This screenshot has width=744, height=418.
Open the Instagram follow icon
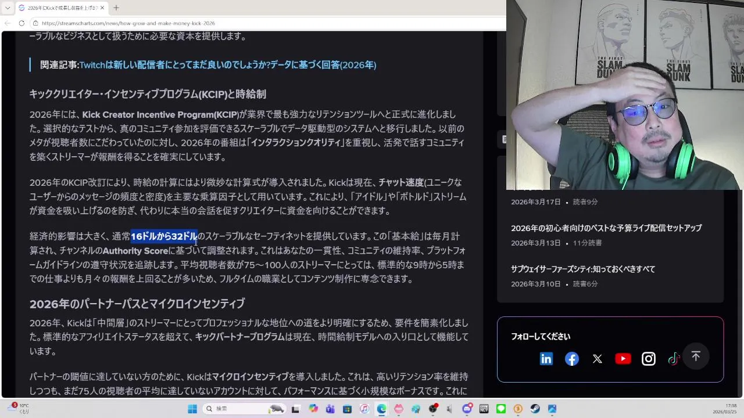pyautogui.click(x=649, y=359)
